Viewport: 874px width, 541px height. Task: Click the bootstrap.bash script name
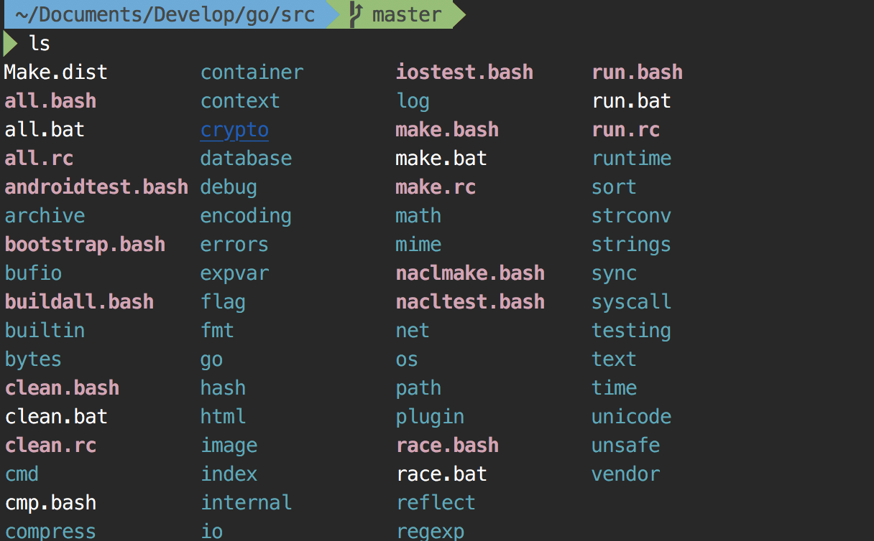coord(85,245)
